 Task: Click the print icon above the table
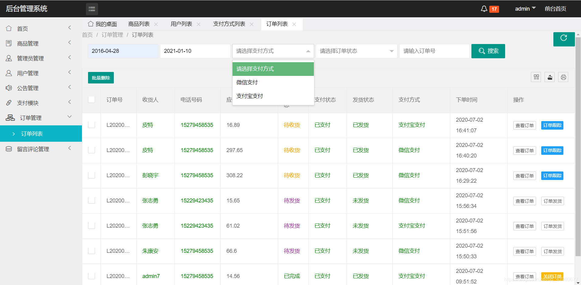tap(563, 77)
